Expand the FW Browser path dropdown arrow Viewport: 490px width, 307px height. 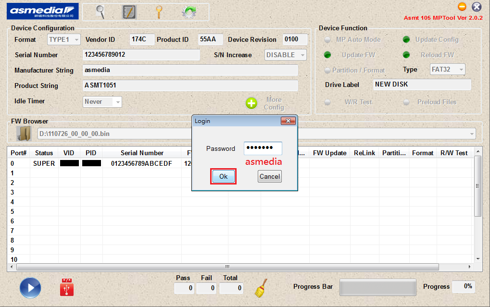click(x=472, y=134)
